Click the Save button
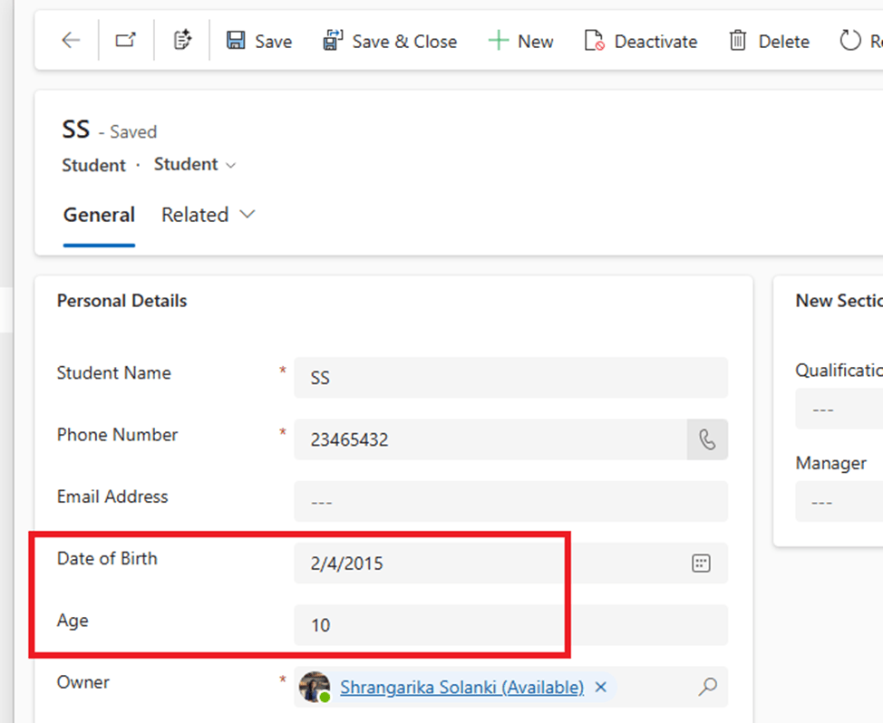883x723 pixels. tap(259, 41)
